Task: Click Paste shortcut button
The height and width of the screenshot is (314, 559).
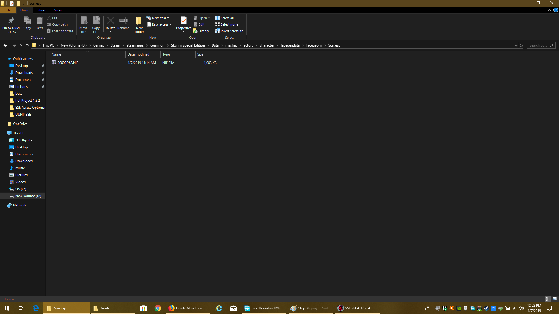Action: pyautogui.click(x=60, y=31)
